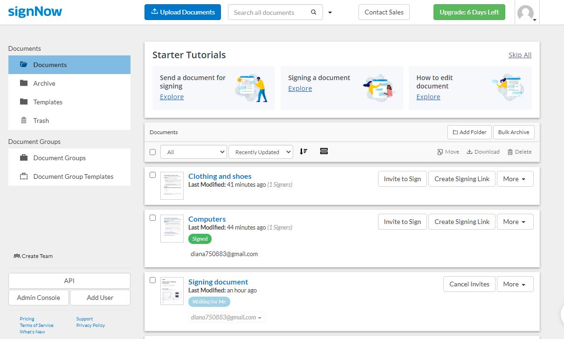Go to Archive in the sidebar
Screen dimensions: 564x339
click(69, 83)
